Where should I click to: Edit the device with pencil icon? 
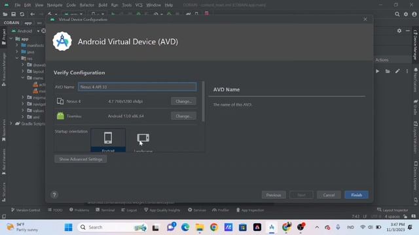pos(397,71)
